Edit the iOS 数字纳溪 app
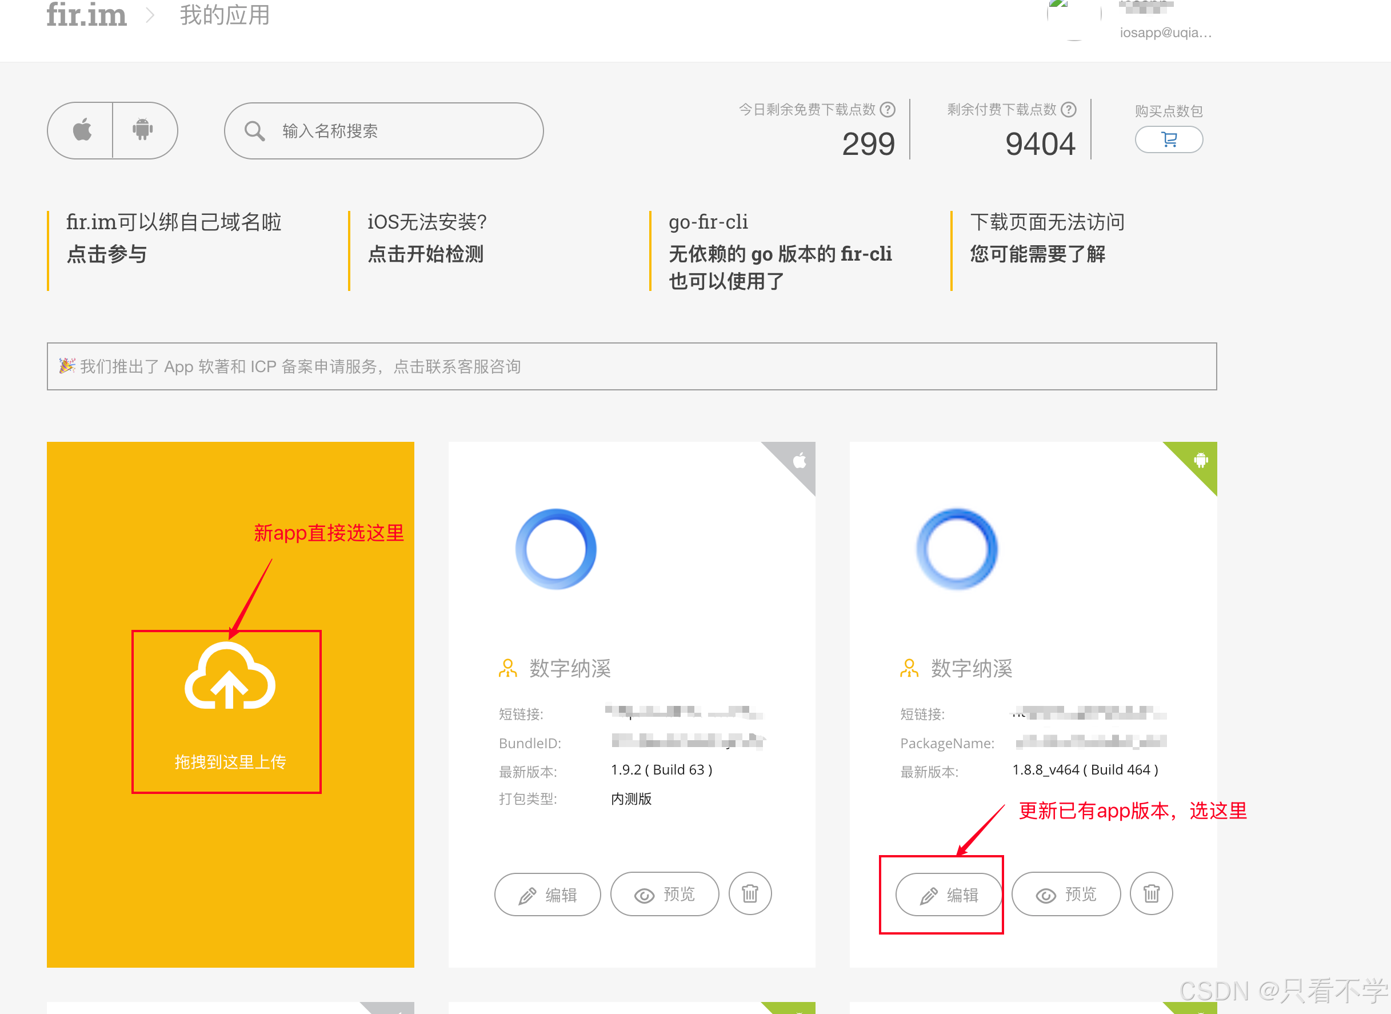 pos(547,895)
